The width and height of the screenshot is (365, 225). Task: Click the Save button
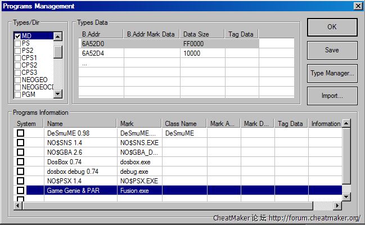point(332,50)
